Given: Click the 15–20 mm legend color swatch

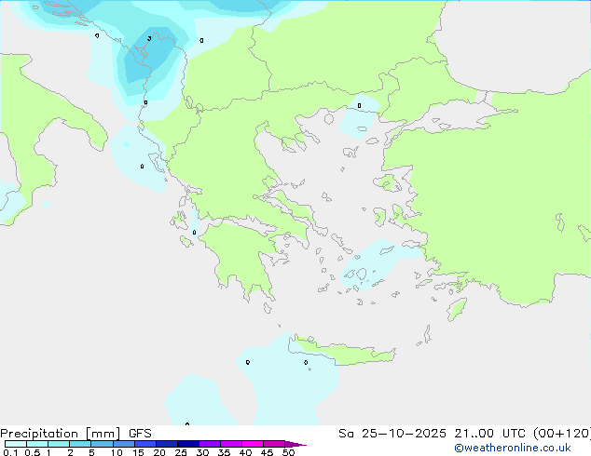Looking at the screenshot, I should (x=145, y=444).
